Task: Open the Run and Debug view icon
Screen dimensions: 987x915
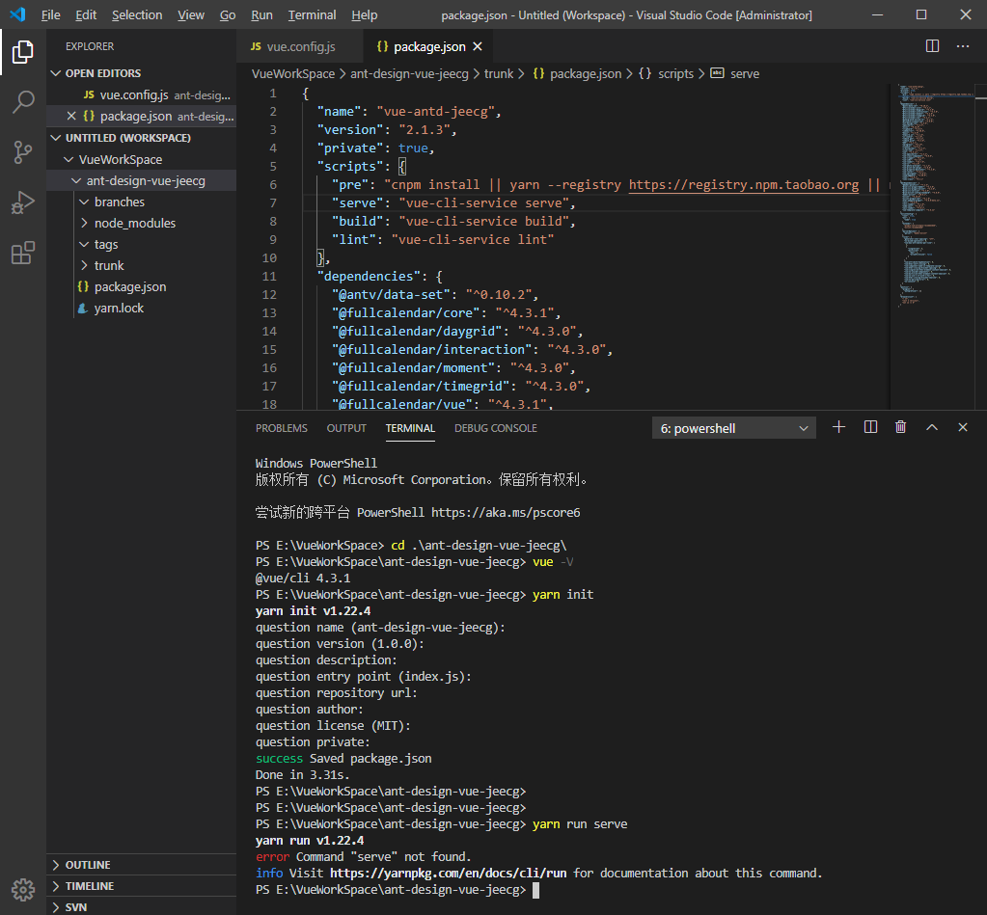Action: coord(22,202)
